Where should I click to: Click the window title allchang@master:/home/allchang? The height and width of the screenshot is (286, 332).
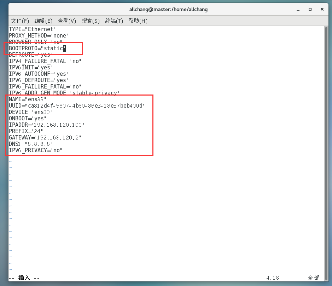168,9
